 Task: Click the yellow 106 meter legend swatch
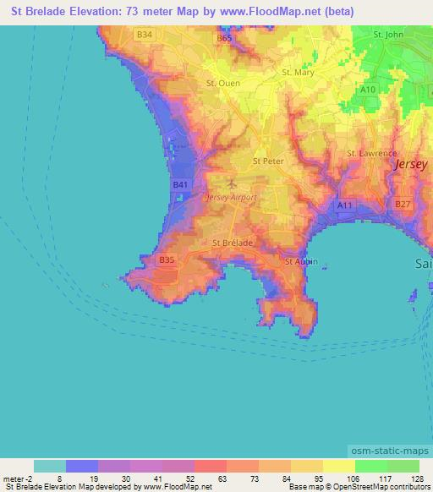point(339,466)
